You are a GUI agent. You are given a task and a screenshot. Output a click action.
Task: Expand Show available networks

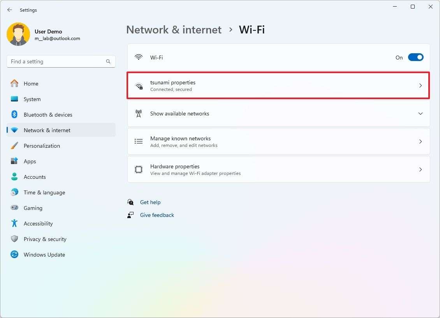[x=421, y=114]
